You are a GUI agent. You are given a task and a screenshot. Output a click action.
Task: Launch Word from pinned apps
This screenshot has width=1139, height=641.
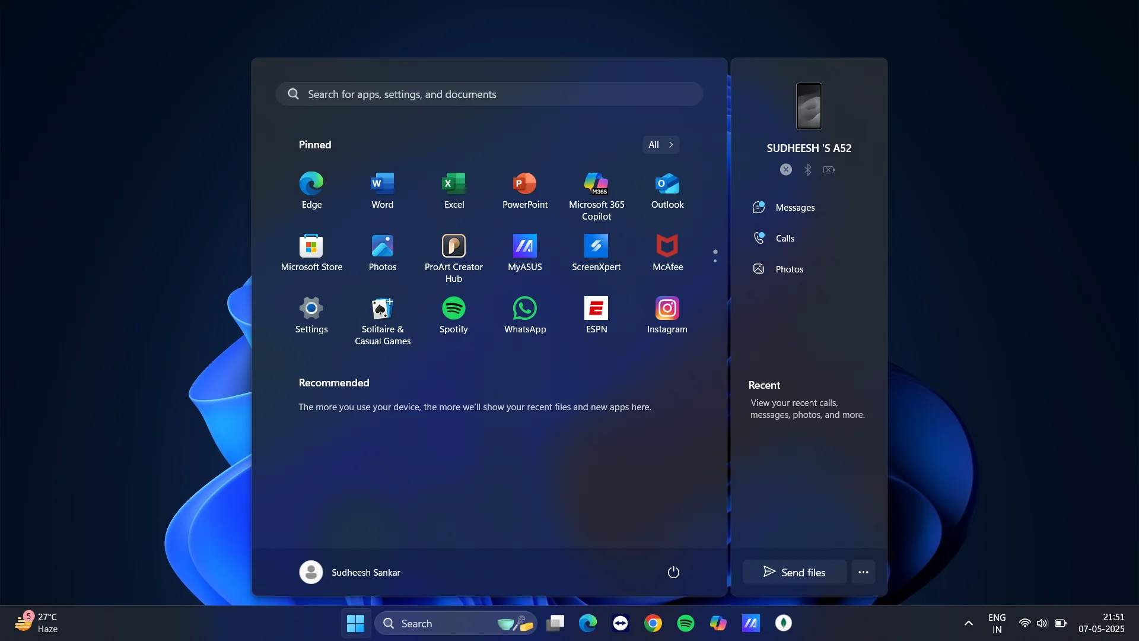[383, 191]
